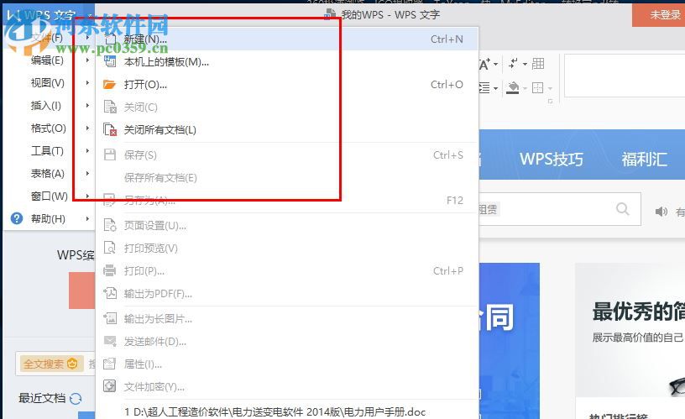Click the line spacing icon

pyautogui.click(x=484, y=88)
